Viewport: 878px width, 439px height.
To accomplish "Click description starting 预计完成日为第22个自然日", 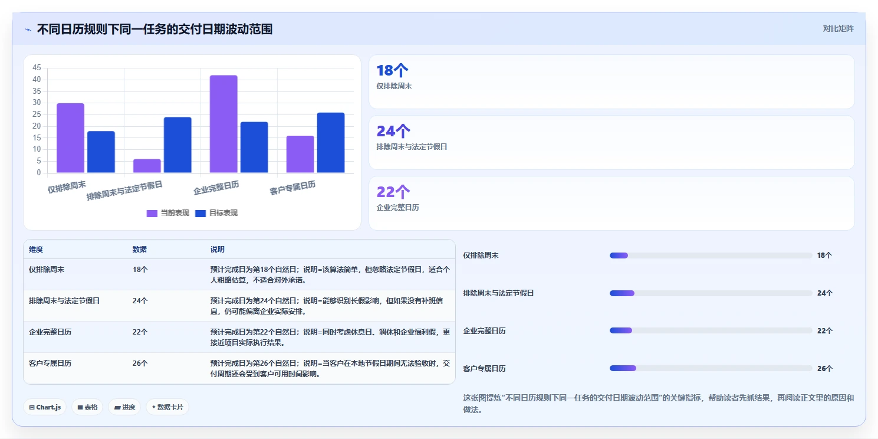I will point(330,337).
